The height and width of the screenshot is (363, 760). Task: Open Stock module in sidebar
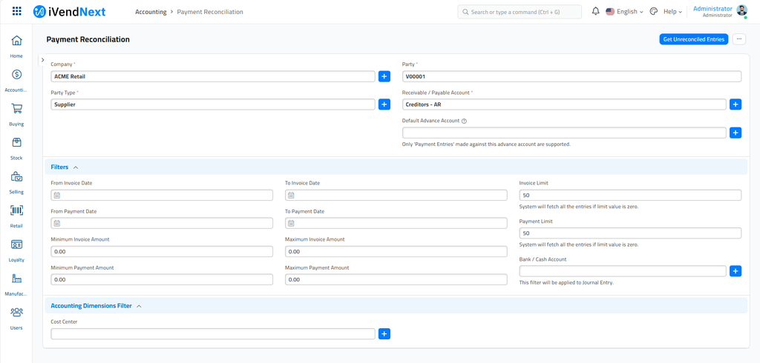pos(16,148)
